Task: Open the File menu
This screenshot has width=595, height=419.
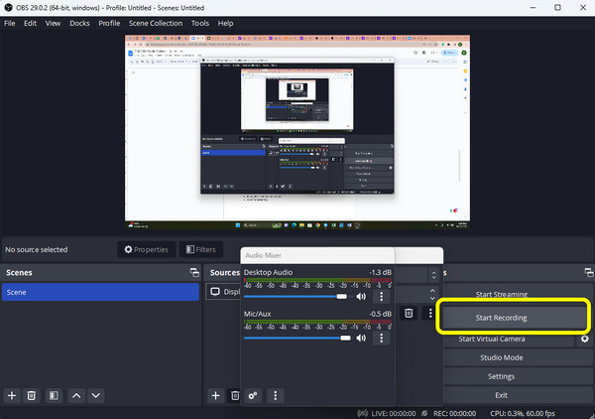Action: click(x=10, y=23)
